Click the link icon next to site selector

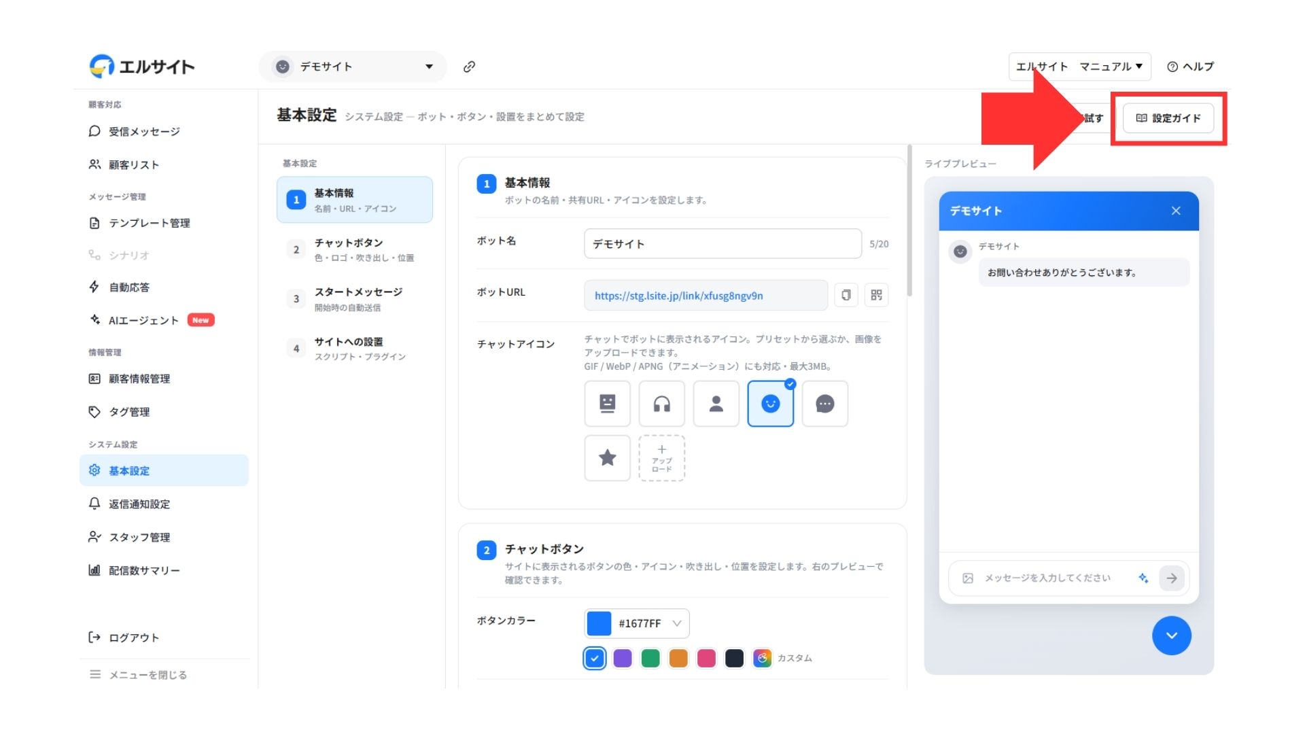[x=469, y=67]
